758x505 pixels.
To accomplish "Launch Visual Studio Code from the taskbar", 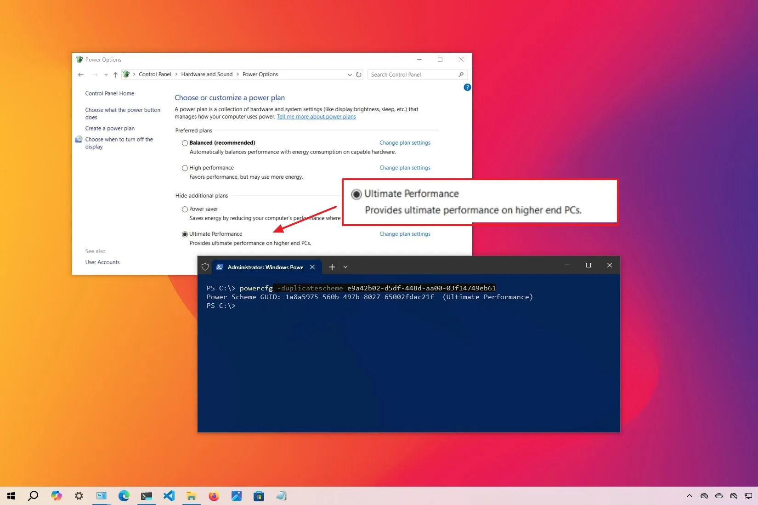I will pyautogui.click(x=169, y=496).
